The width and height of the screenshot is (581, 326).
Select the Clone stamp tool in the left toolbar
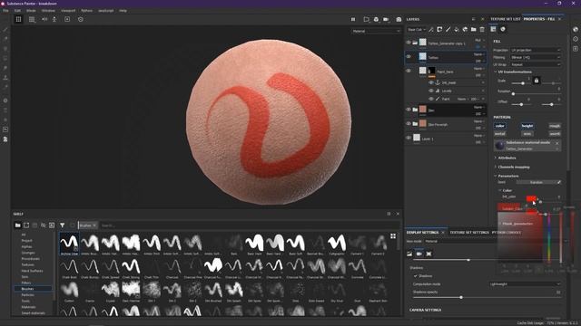point(5,78)
